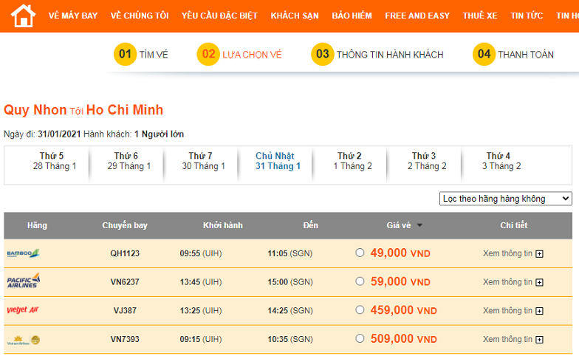Click the Bamboo Airways logo
Screen dimensions: 579x356
pos(24,253)
